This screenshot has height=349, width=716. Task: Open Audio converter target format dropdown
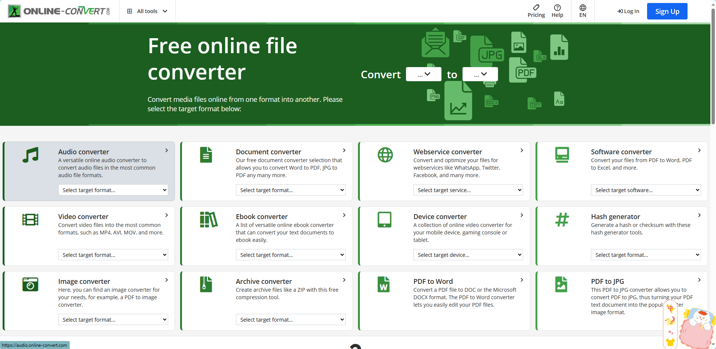[x=113, y=190]
